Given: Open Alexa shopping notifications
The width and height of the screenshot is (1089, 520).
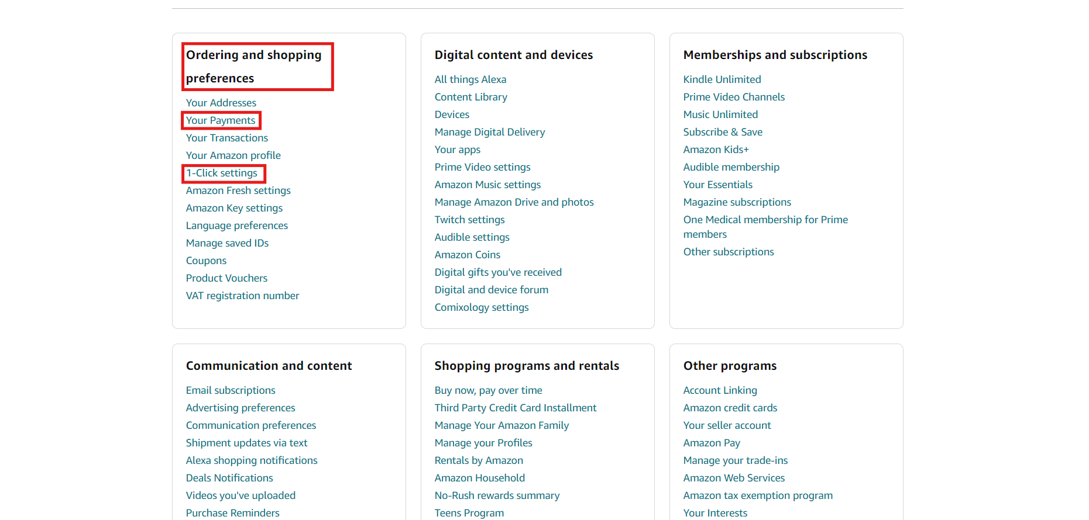Looking at the screenshot, I should tap(252, 460).
